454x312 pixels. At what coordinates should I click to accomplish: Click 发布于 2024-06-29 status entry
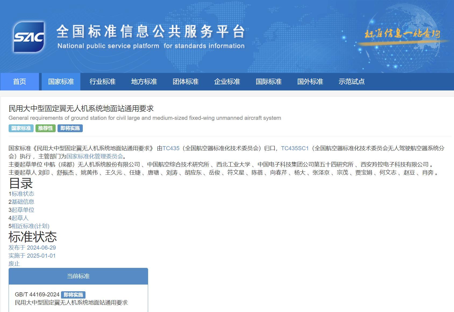click(32, 248)
